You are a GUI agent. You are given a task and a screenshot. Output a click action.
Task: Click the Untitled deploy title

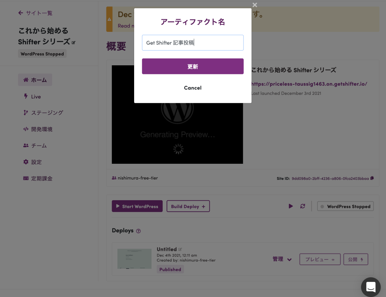point(167,249)
